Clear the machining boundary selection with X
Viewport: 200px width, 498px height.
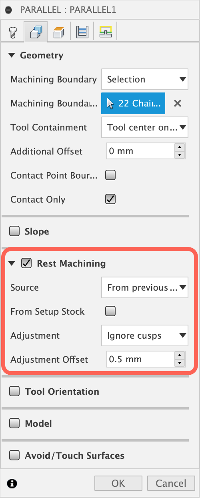[178, 103]
